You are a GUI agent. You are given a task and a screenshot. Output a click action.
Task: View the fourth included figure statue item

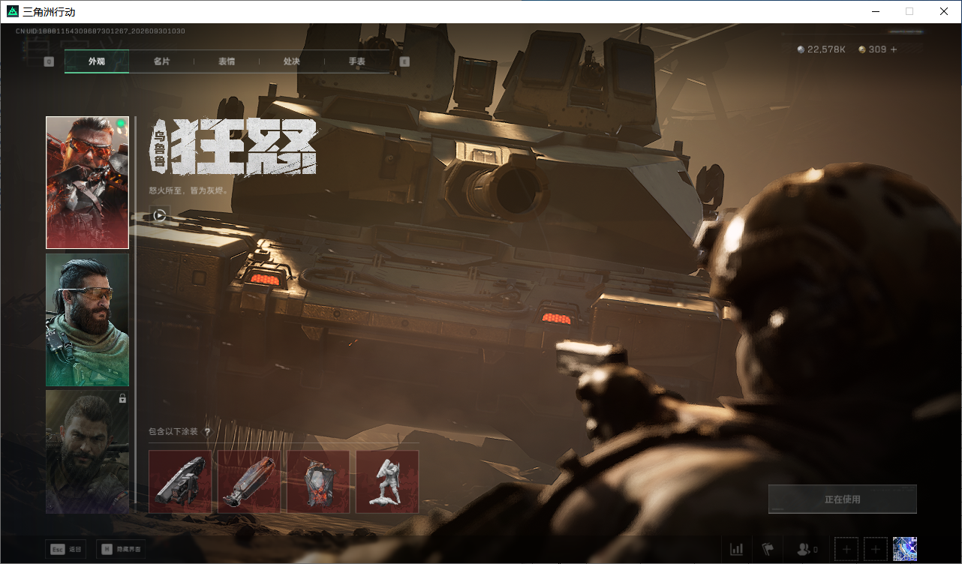click(x=387, y=481)
